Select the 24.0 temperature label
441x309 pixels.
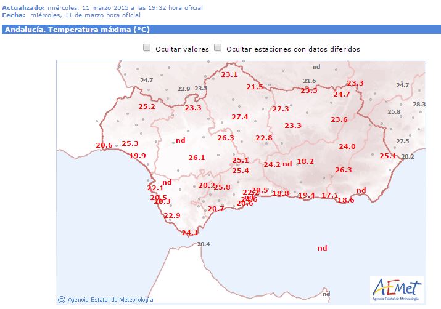coord(347,146)
